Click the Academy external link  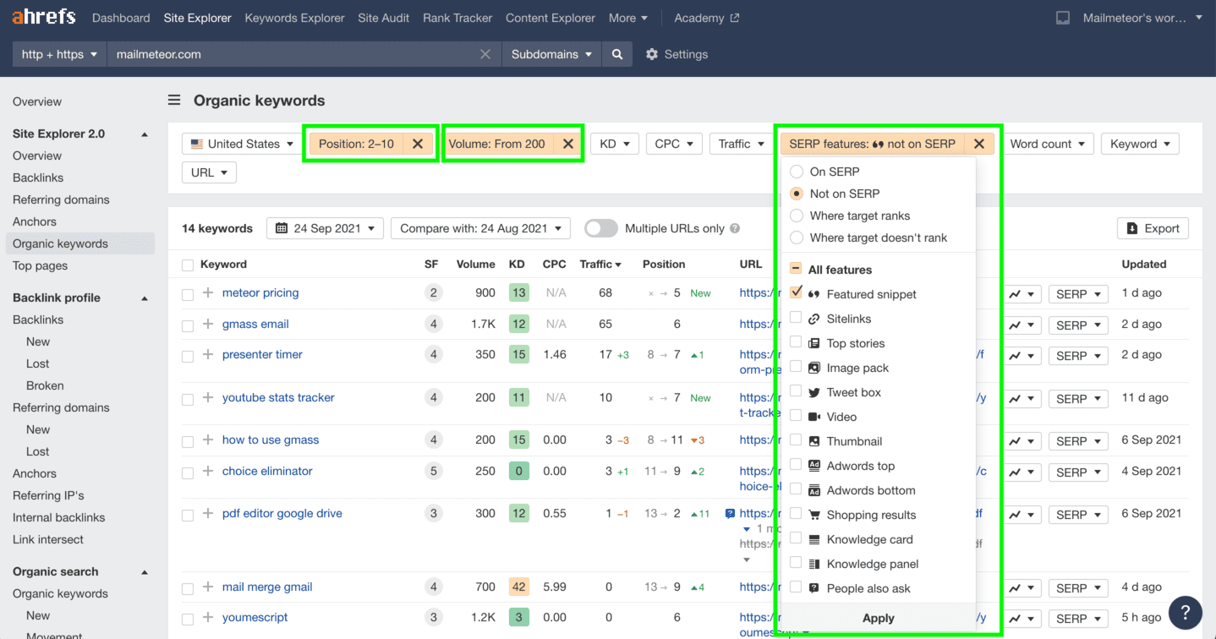[707, 18]
